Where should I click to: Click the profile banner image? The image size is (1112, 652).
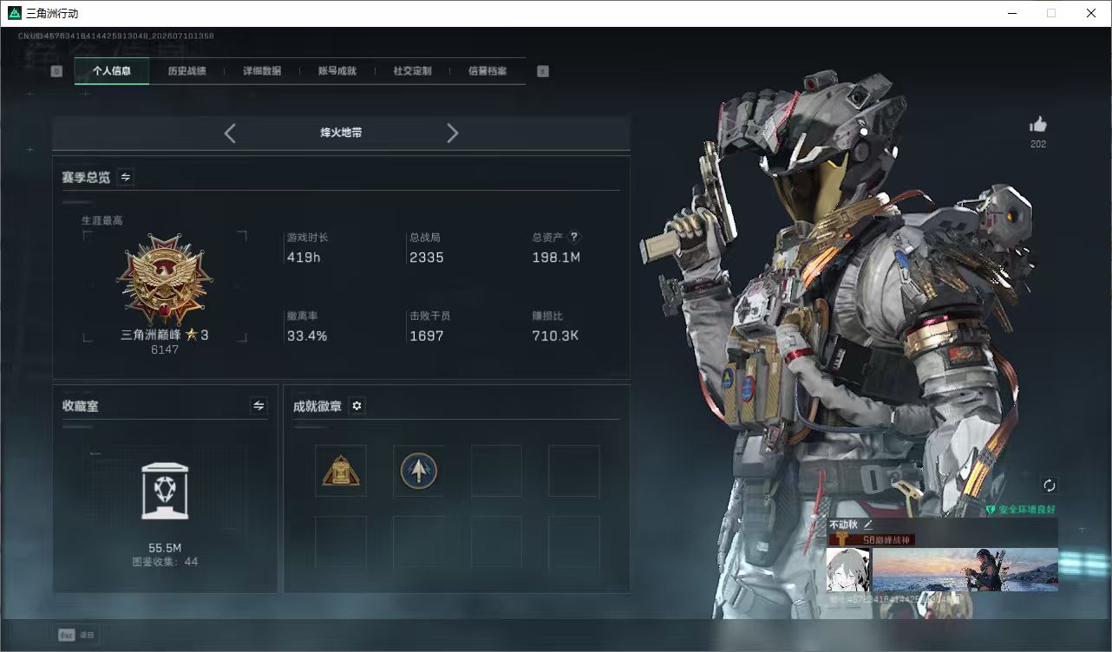click(965, 570)
